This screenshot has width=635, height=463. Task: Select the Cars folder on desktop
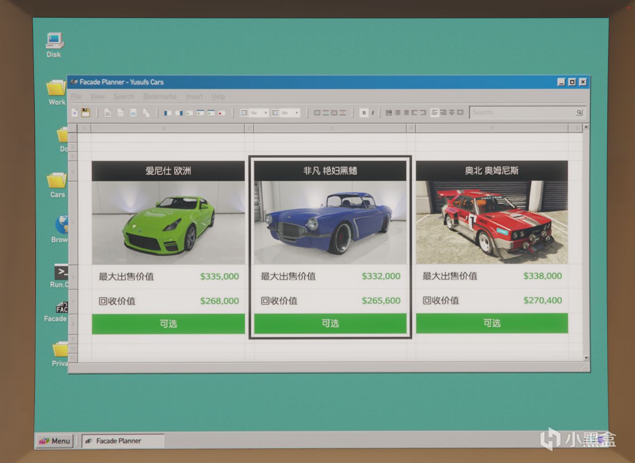58,185
